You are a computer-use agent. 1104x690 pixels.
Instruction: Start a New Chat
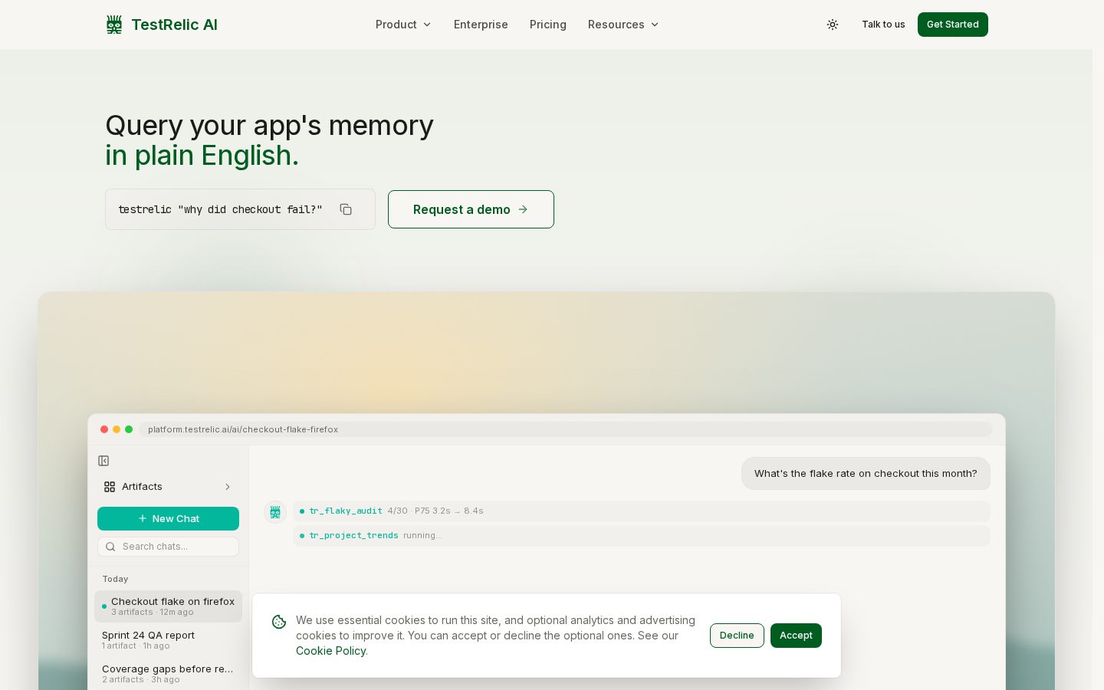coord(168,518)
